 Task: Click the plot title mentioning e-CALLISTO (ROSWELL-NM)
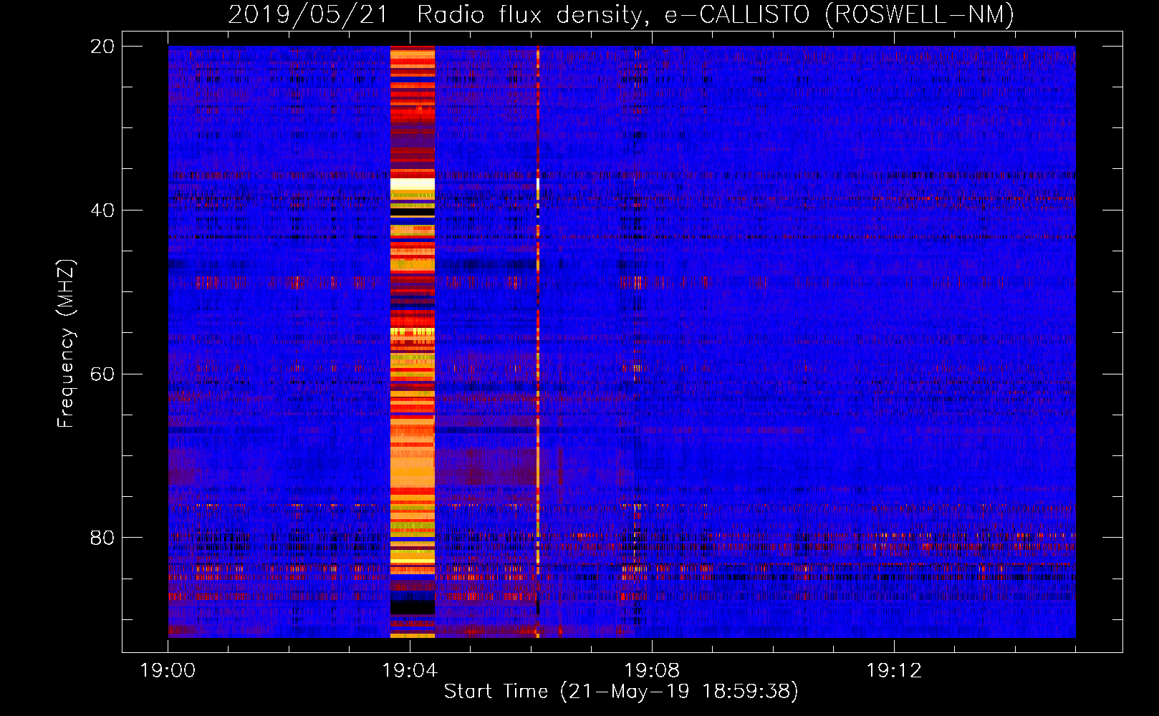(x=621, y=14)
